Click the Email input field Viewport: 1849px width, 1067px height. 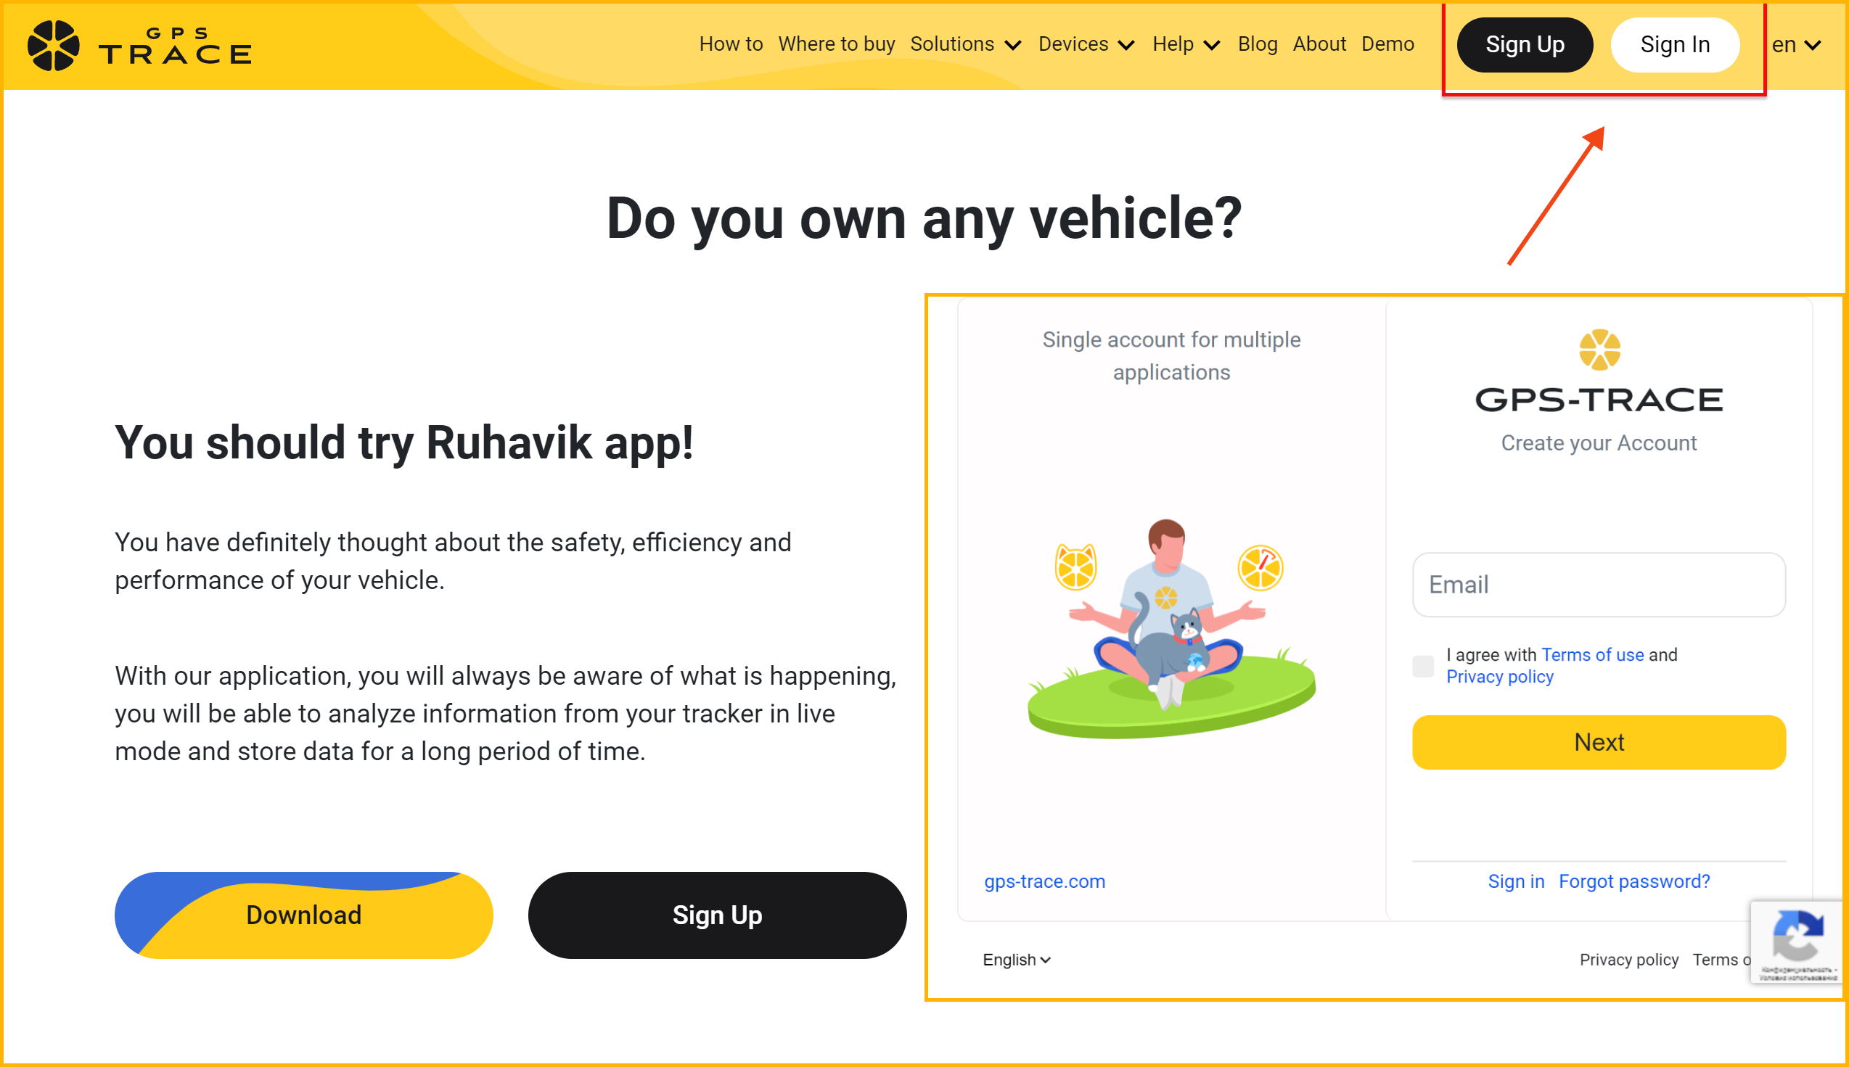click(x=1597, y=585)
